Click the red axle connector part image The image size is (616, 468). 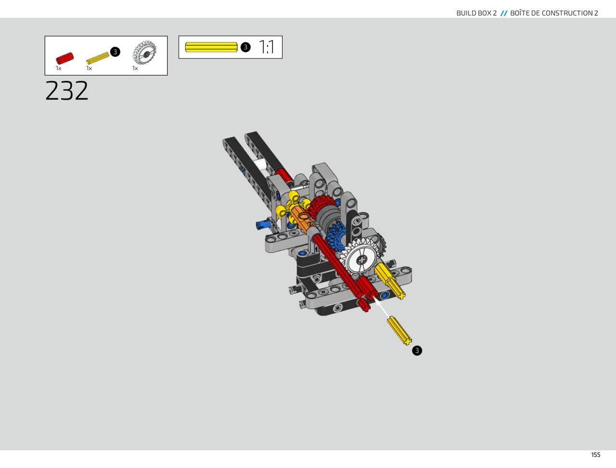click(64, 58)
